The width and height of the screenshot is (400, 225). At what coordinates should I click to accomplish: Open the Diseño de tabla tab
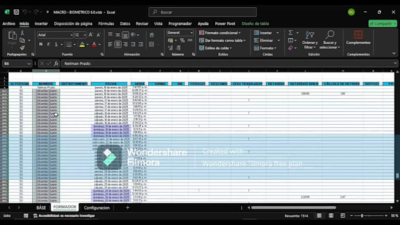[255, 24]
